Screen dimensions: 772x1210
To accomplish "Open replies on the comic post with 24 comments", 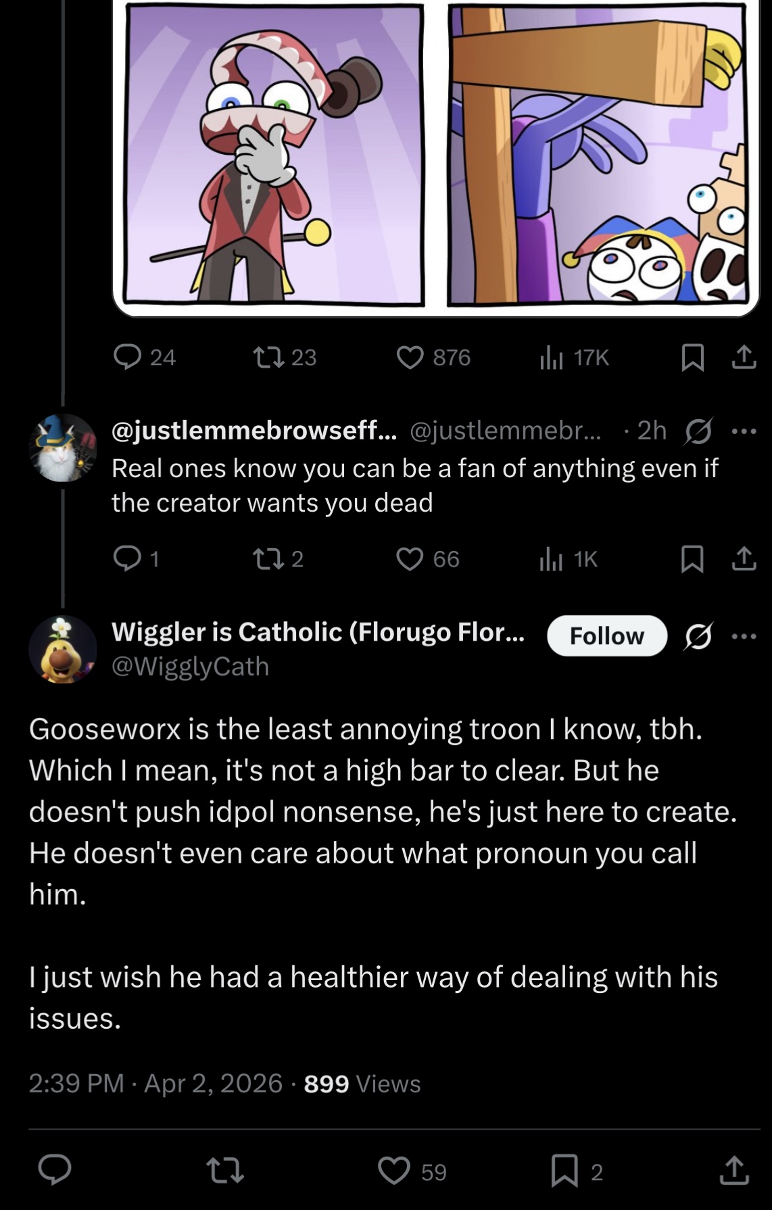I will [144, 357].
